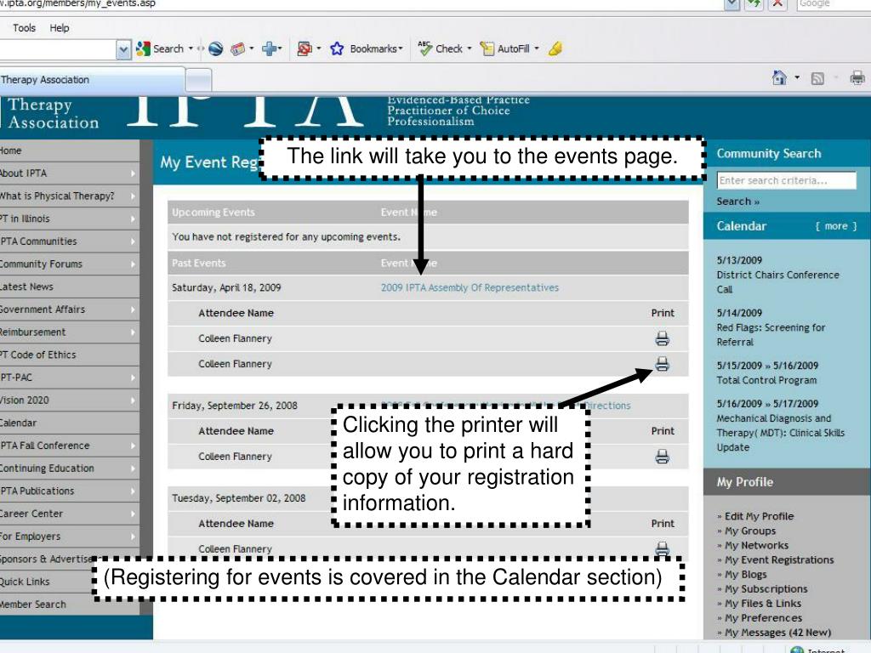Open the toolbar search box dropdown
871x653 pixels.
[x=123, y=49]
